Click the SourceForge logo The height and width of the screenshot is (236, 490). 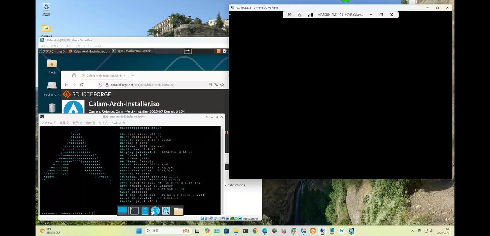tap(87, 94)
